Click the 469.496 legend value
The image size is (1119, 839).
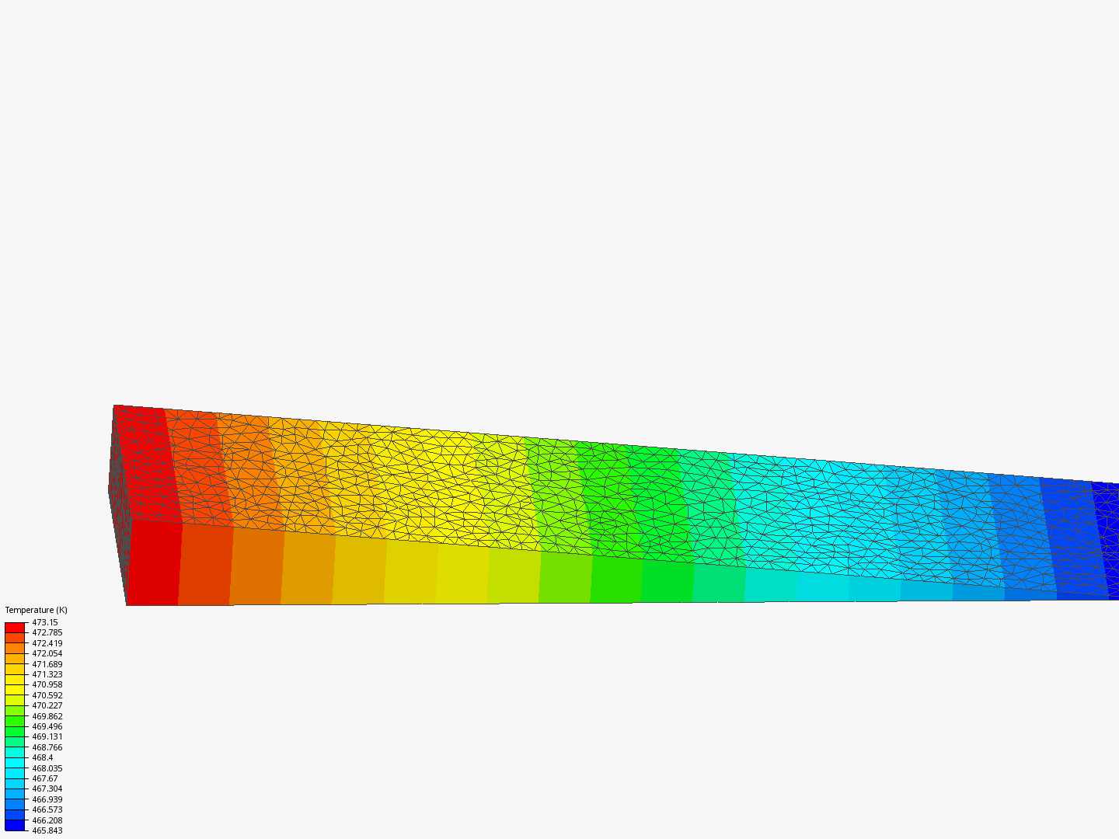47,726
